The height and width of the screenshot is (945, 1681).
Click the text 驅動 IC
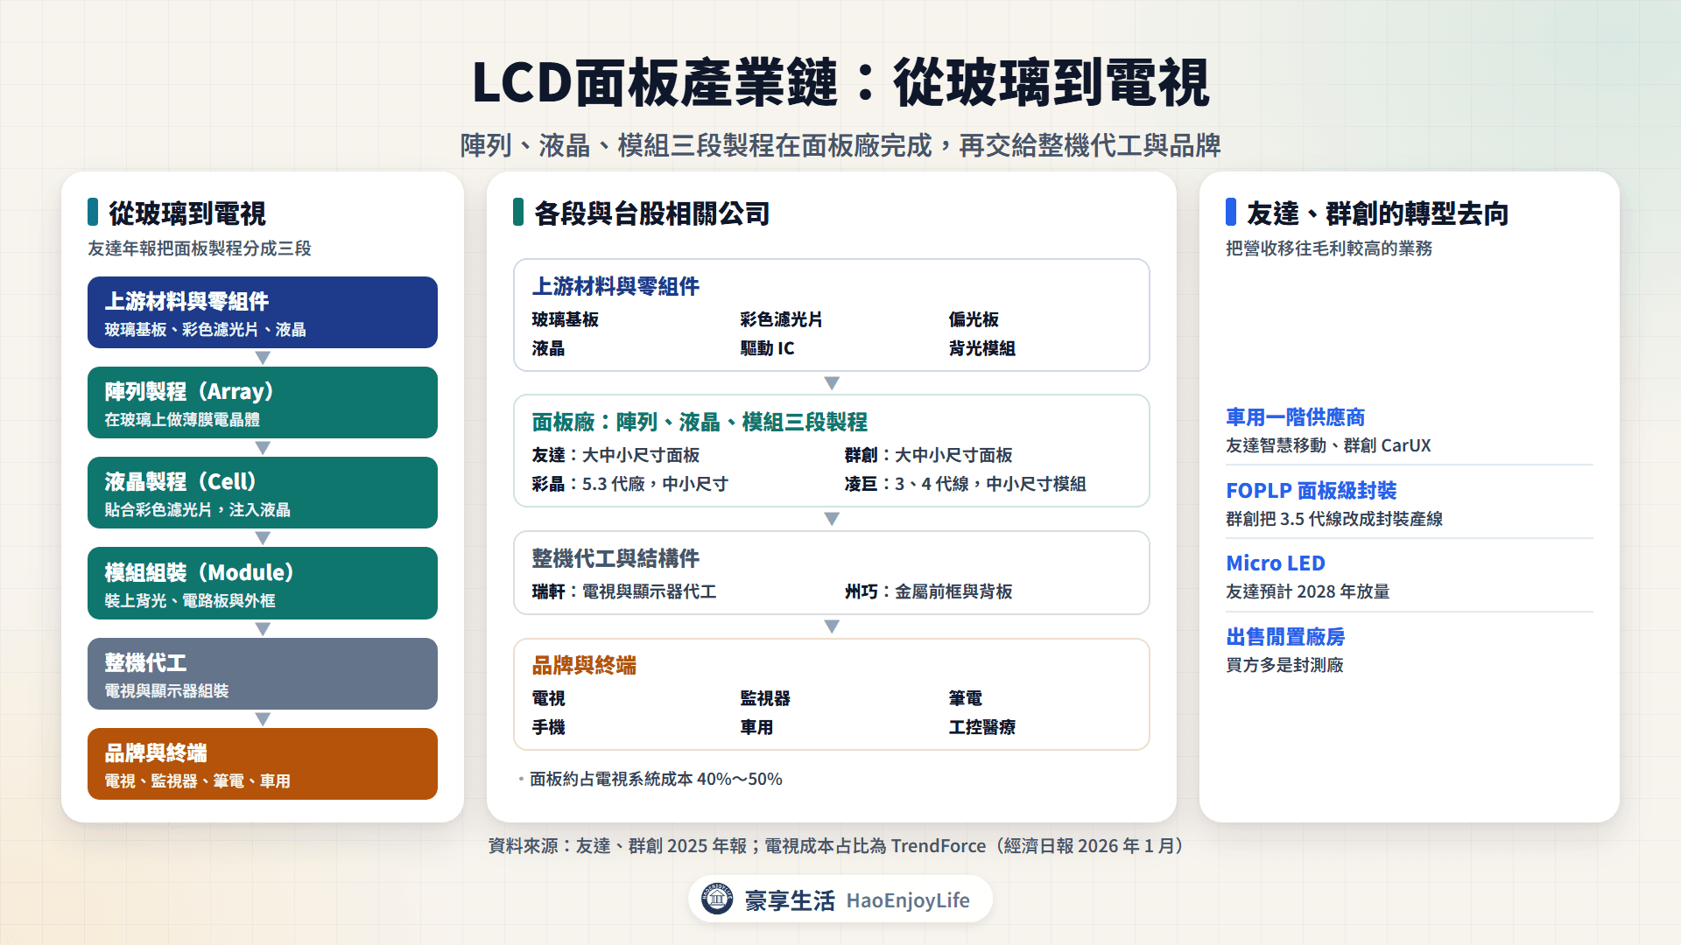point(768,348)
